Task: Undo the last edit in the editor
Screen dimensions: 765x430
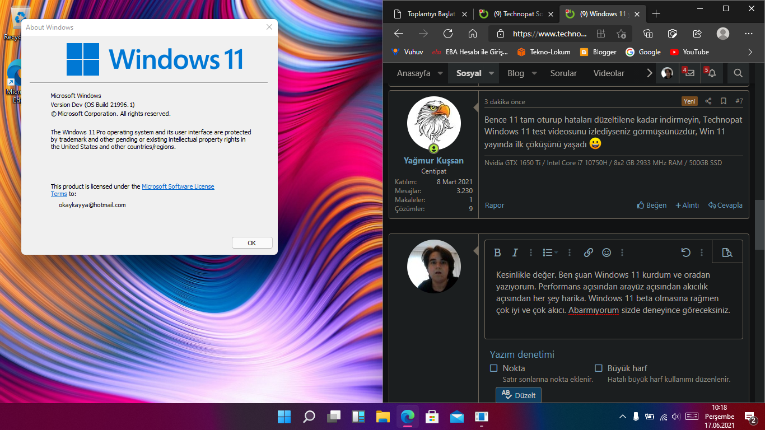Action: [686, 253]
